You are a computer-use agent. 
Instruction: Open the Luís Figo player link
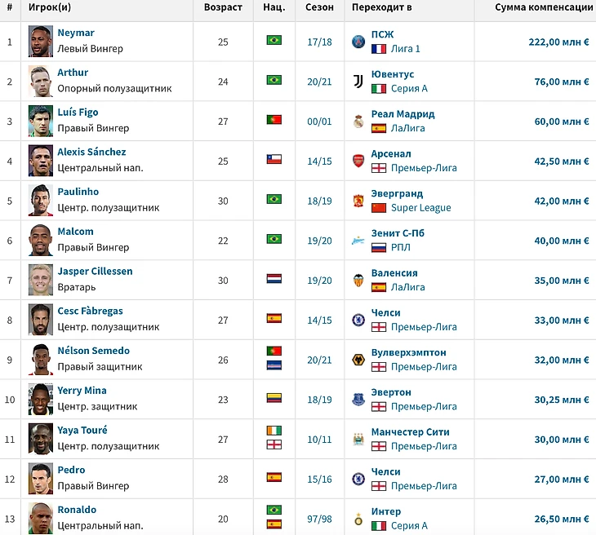[x=78, y=113]
